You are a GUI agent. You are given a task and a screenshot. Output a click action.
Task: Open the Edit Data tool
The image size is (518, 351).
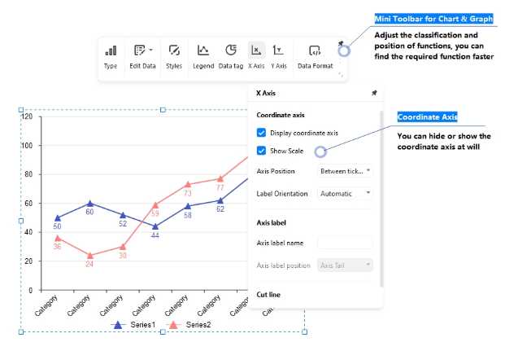pos(141,56)
